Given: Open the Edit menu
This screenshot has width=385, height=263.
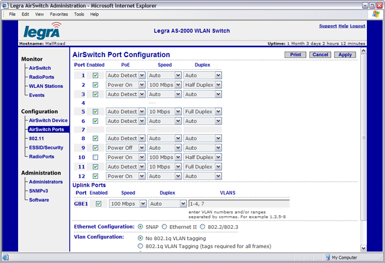Looking at the screenshot, I should click(25, 14).
